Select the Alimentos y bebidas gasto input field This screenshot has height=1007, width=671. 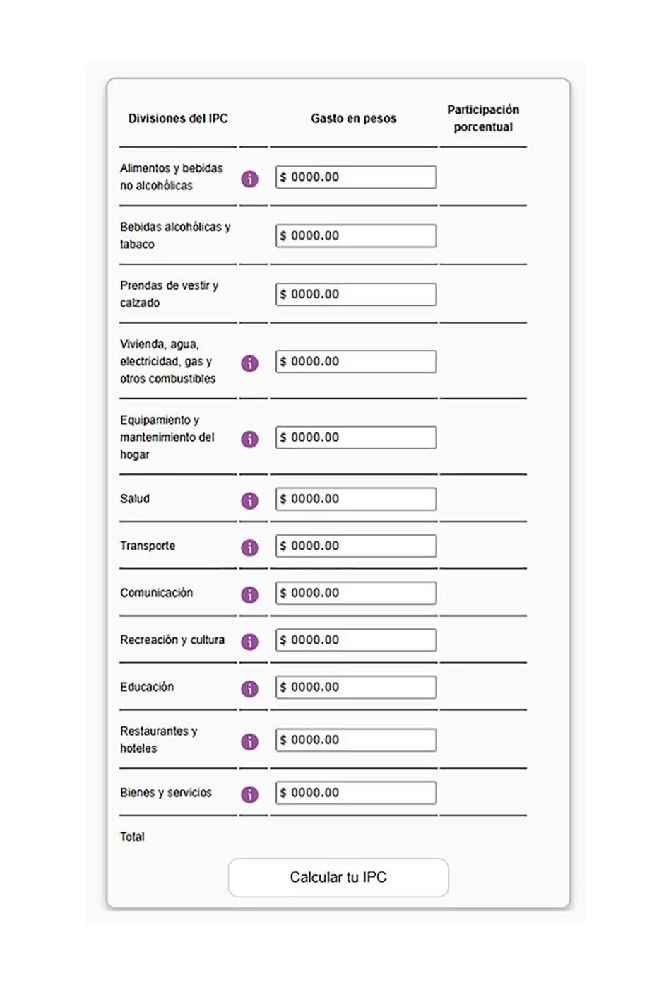pos(355,177)
